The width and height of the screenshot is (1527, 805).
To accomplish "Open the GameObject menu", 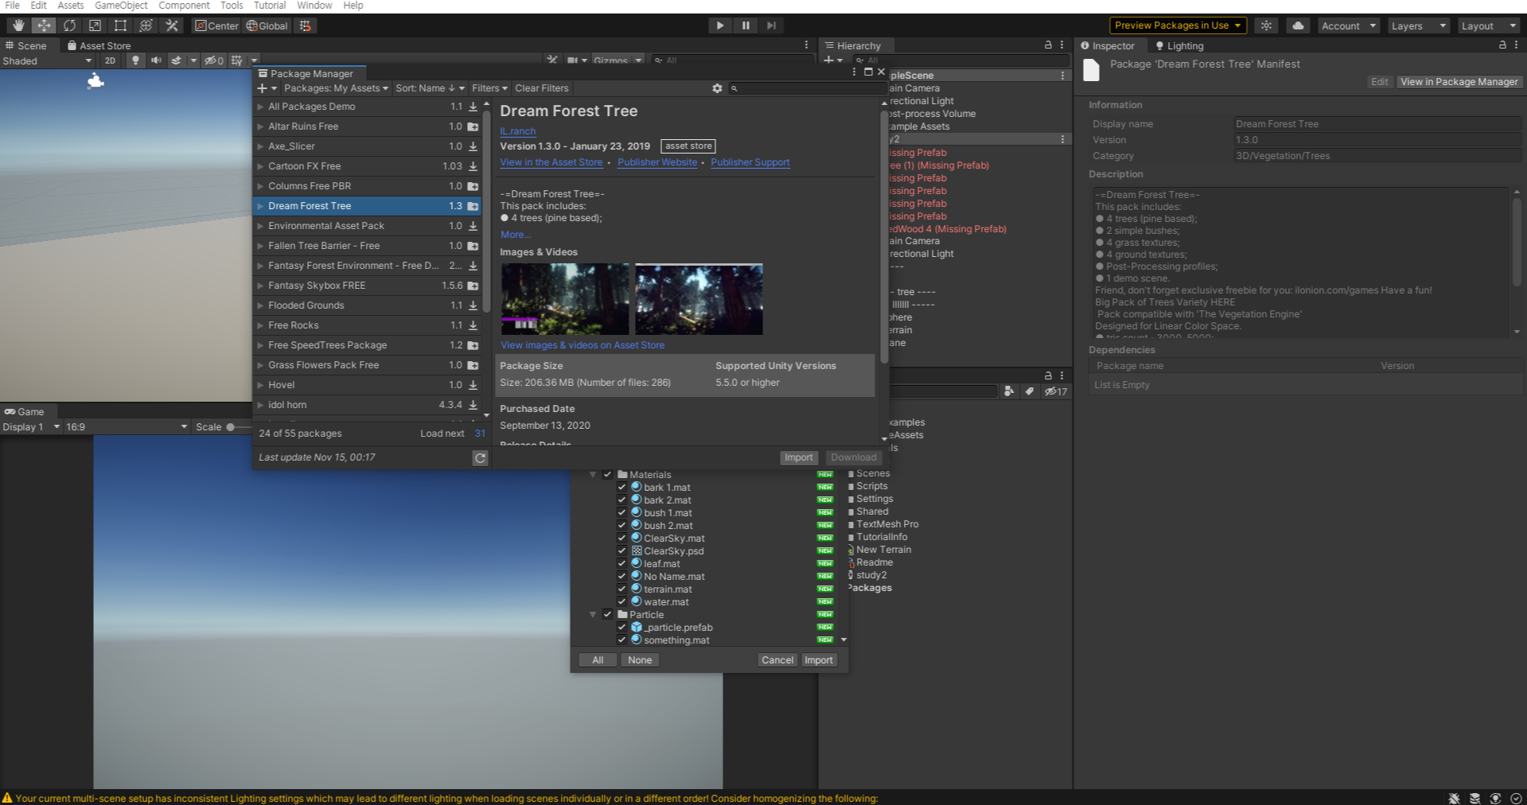I will (121, 6).
